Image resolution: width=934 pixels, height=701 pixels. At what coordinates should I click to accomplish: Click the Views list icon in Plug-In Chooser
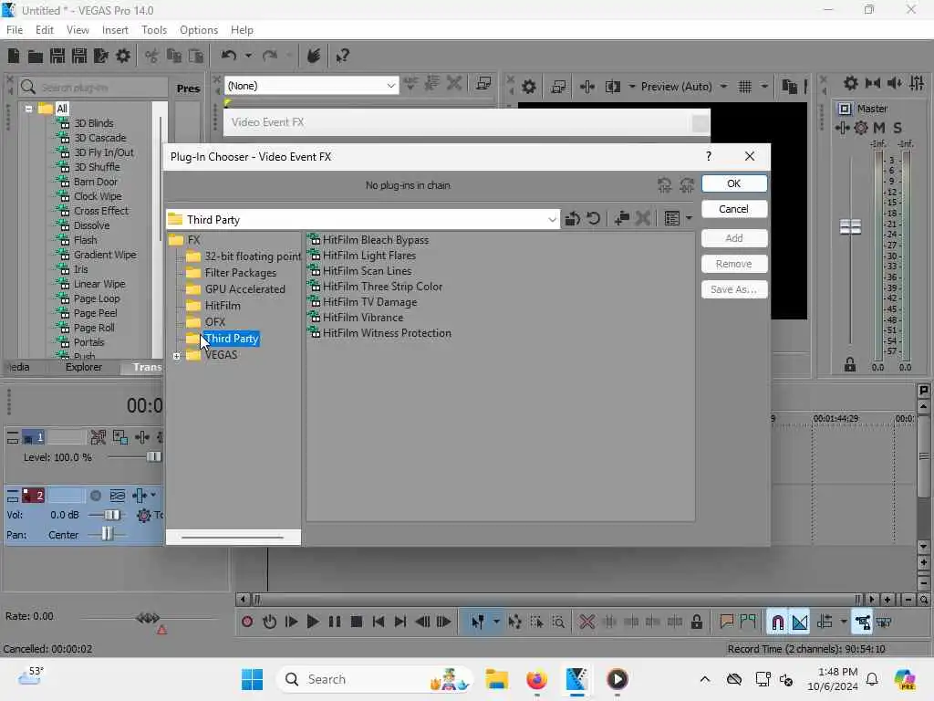(672, 219)
